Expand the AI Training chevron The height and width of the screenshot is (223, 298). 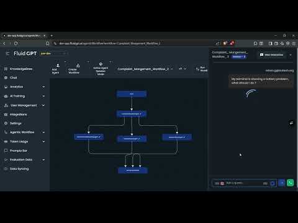click(43, 96)
